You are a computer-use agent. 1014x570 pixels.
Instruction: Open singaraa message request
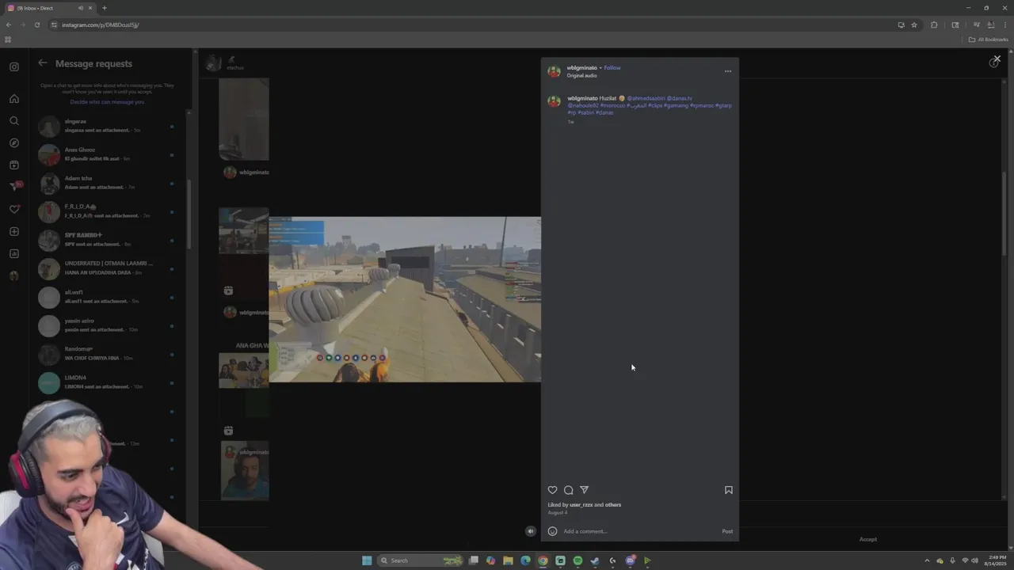coord(107,126)
